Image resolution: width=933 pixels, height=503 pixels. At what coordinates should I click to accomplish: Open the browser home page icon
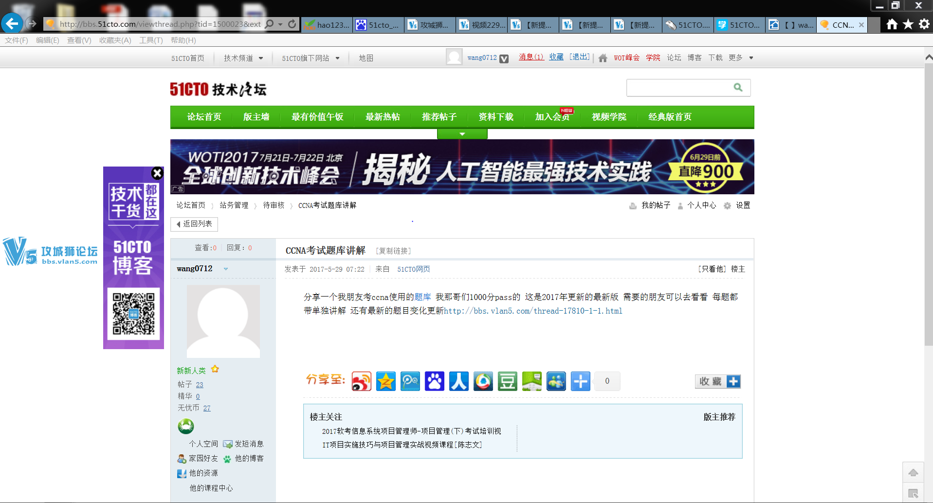[892, 24]
